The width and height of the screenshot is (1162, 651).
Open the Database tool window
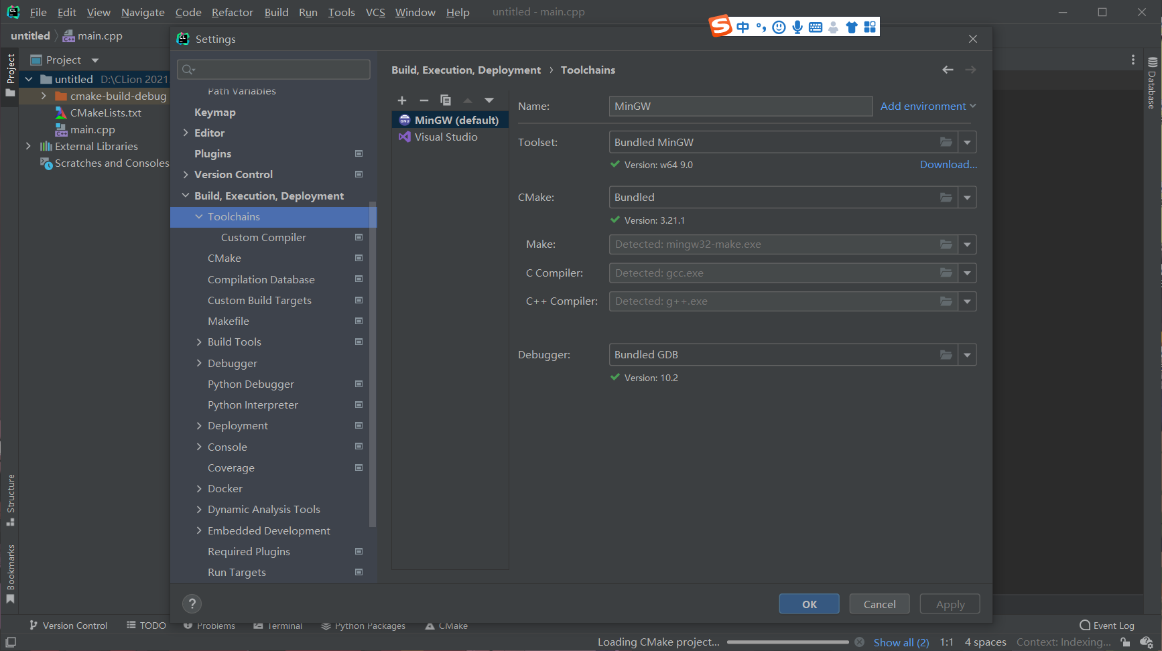click(x=1153, y=83)
